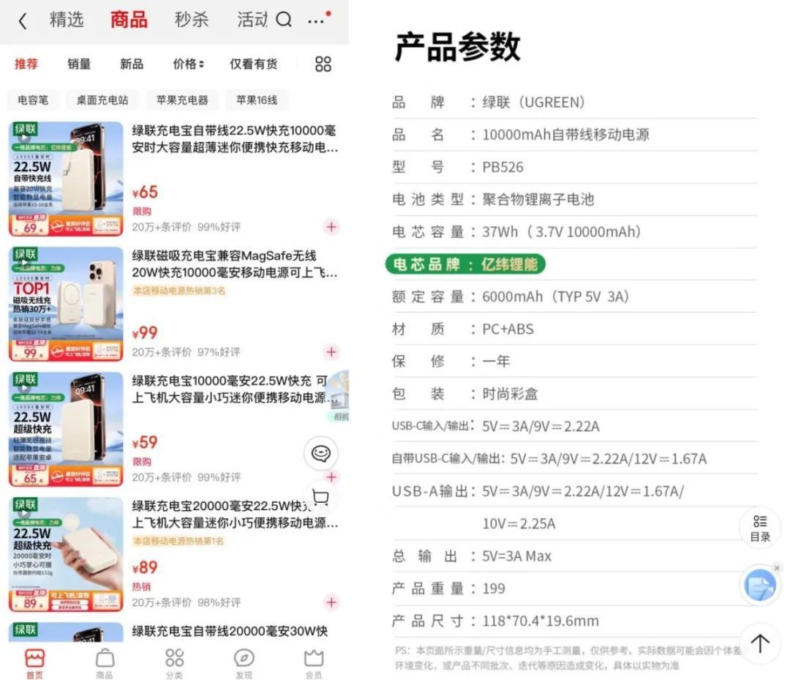Tap the 苹果充电器 filter tag
Image resolution: width=790 pixels, height=680 pixels.
point(182,100)
